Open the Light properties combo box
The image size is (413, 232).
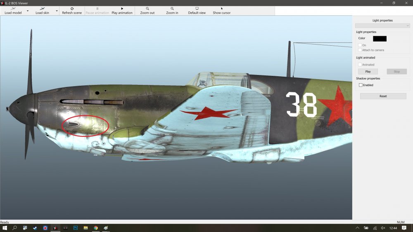click(382, 26)
